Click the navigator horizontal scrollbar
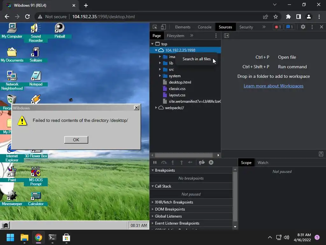The width and height of the screenshot is (326, 245). tap(184, 155)
